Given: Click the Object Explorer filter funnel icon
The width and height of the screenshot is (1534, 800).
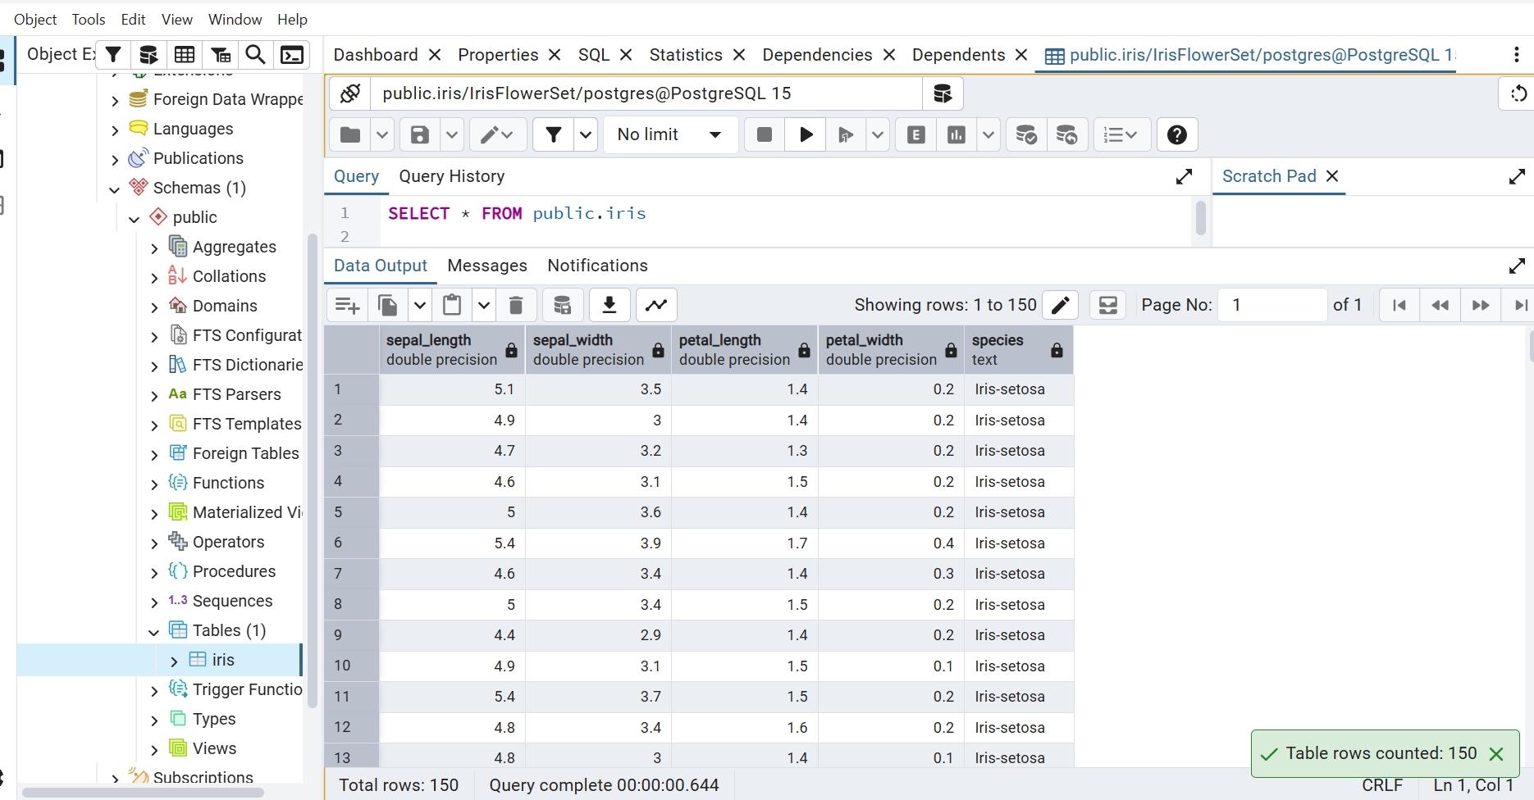Looking at the screenshot, I should coord(113,55).
